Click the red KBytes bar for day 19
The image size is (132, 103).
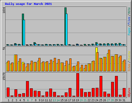click(x=78, y=85)
